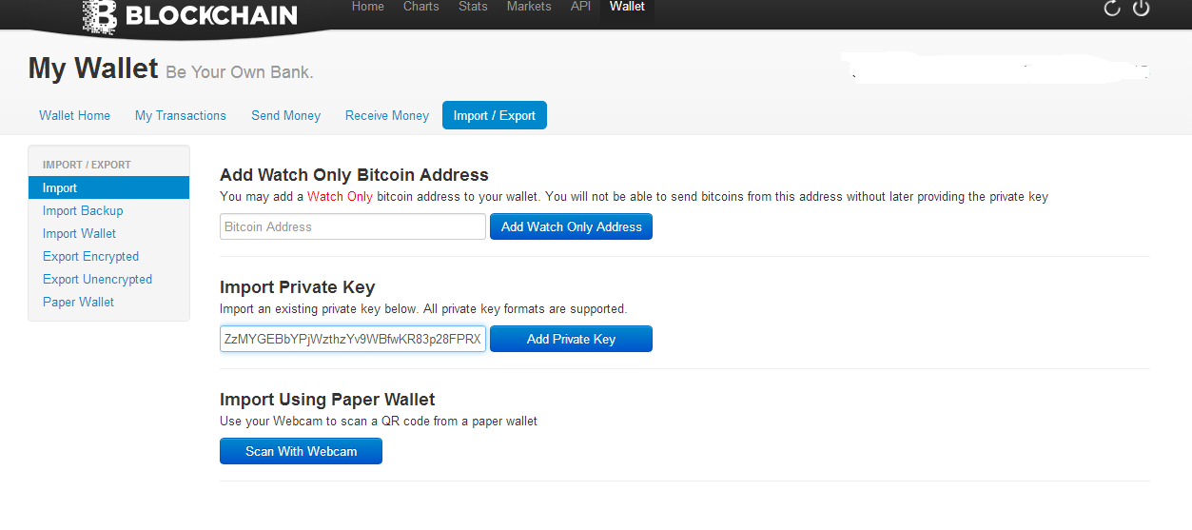Click Add Watch Only Address button
Image resolution: width=1192 pixels, height=530 pixels.
click(x=571, y=226)
